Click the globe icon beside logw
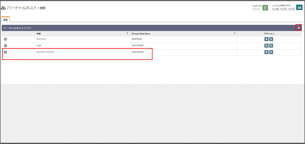 [x=5, y=46]
